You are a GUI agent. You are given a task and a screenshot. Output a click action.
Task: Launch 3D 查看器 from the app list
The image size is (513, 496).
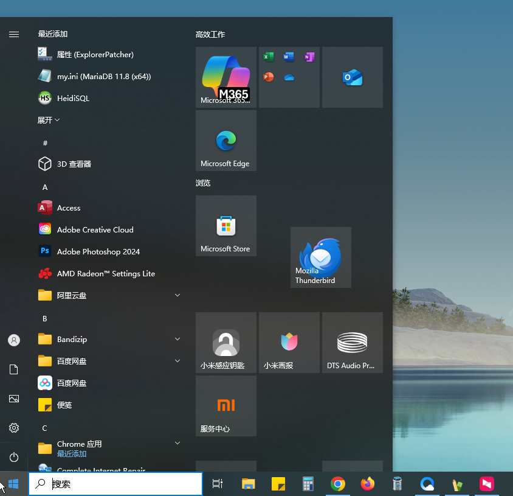coord(109,164)
